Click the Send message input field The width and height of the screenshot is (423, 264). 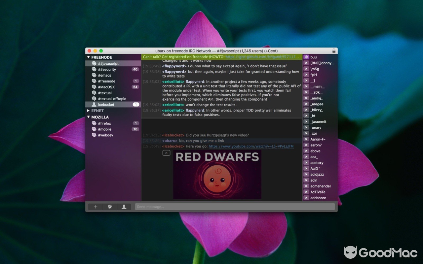pos(235,207)
